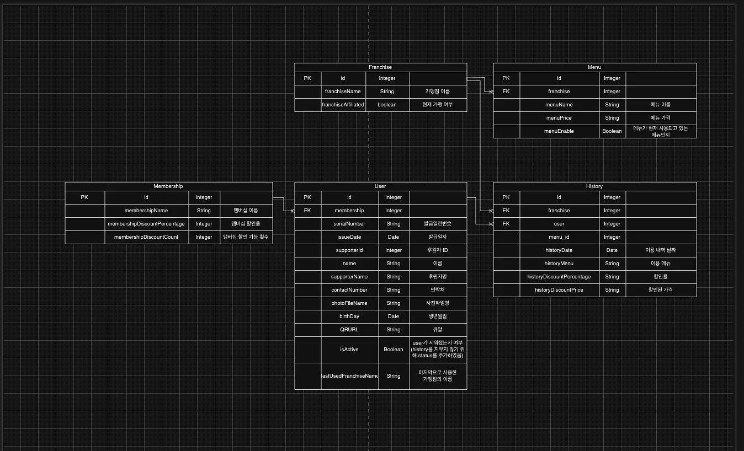Click the Membership table title

pyautogui.click(x=168, y=186)
